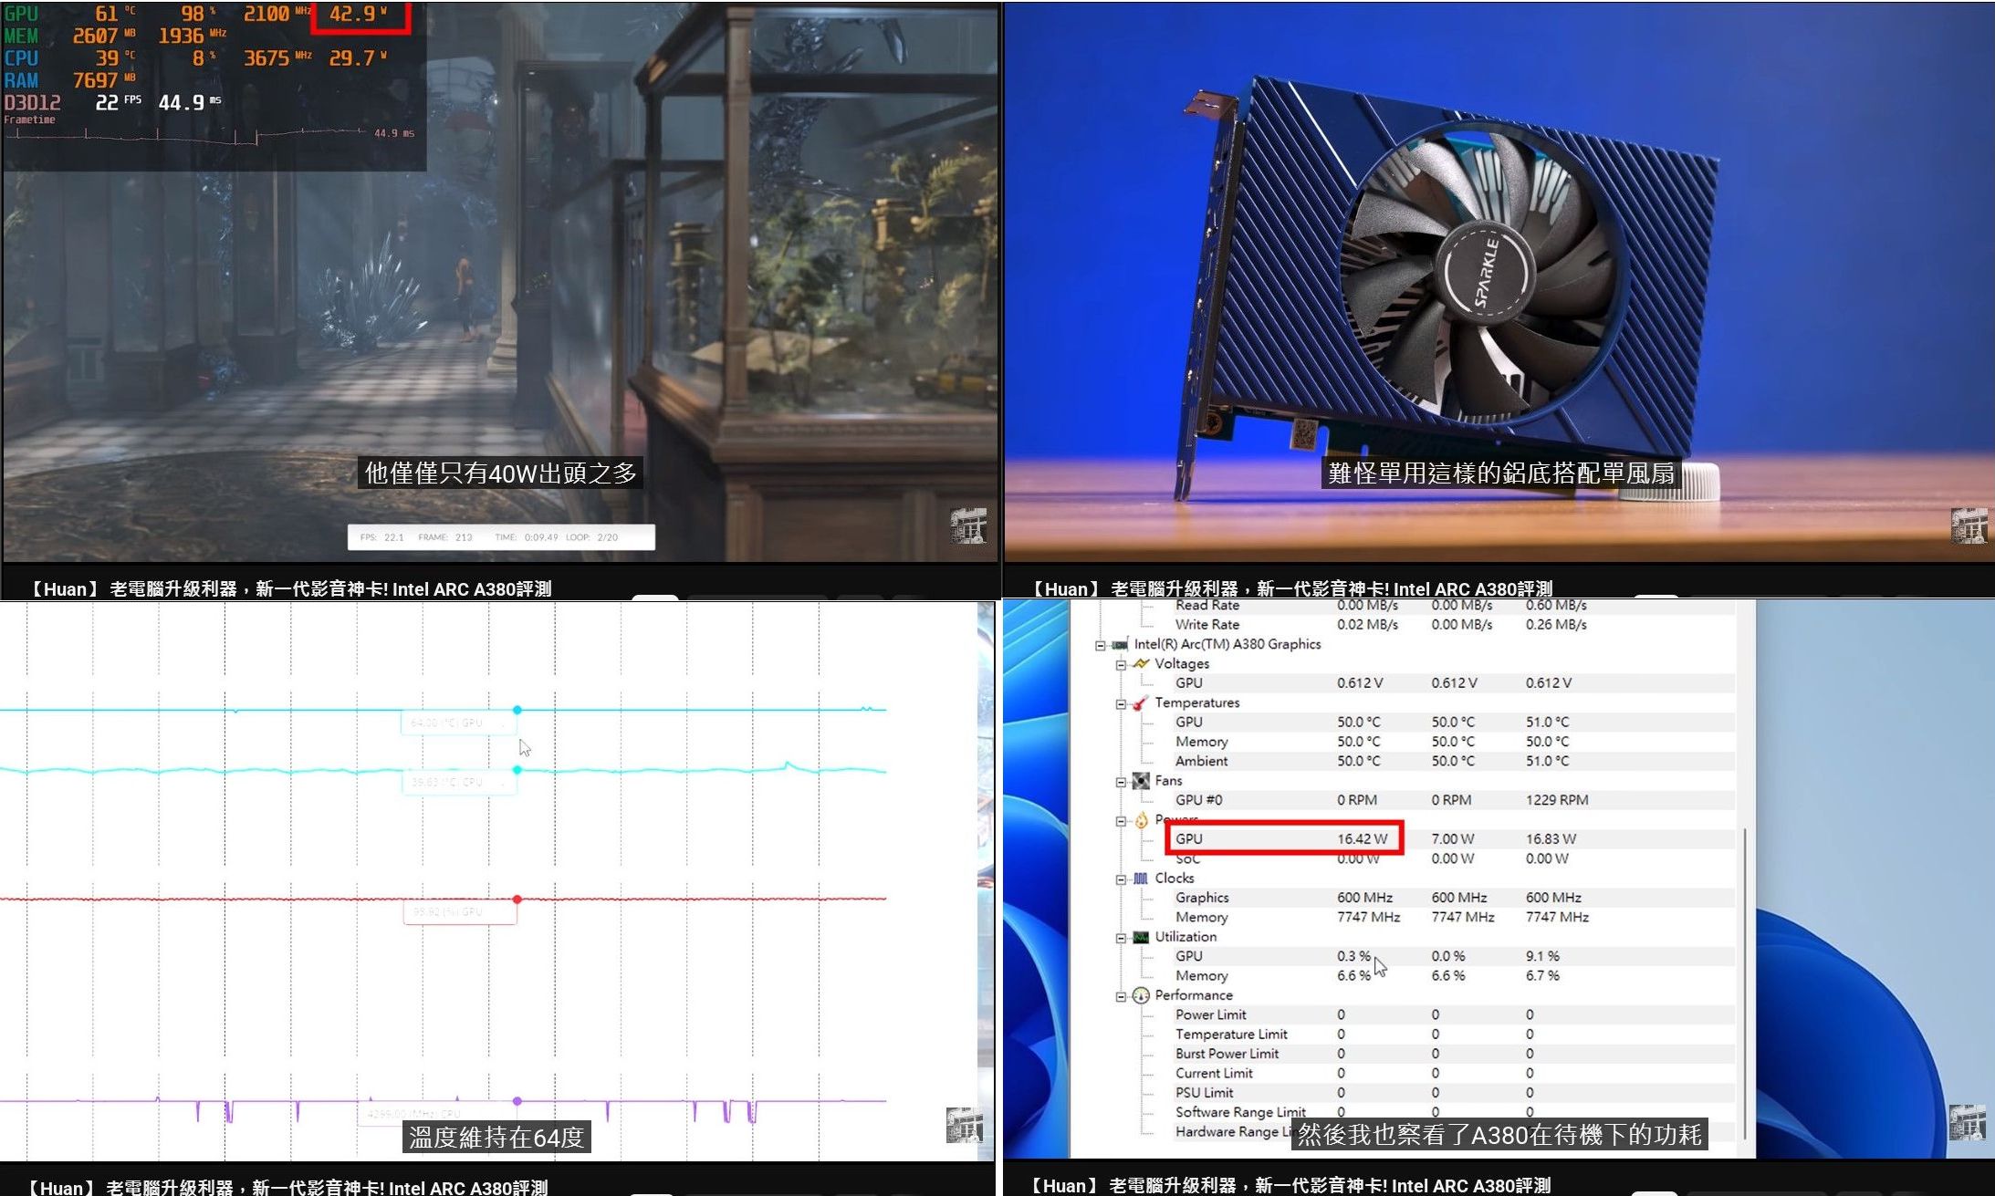Select the Burst Power Limit row
The width and height of the screenshot is (1995, 1196).
pyautogui.click(x=1227, y=1054)
